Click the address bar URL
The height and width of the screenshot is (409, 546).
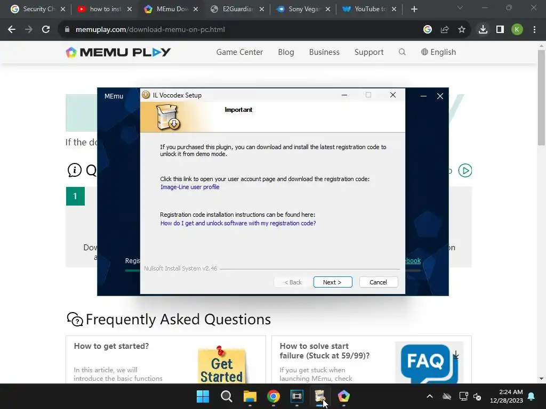tap(150, 30)
